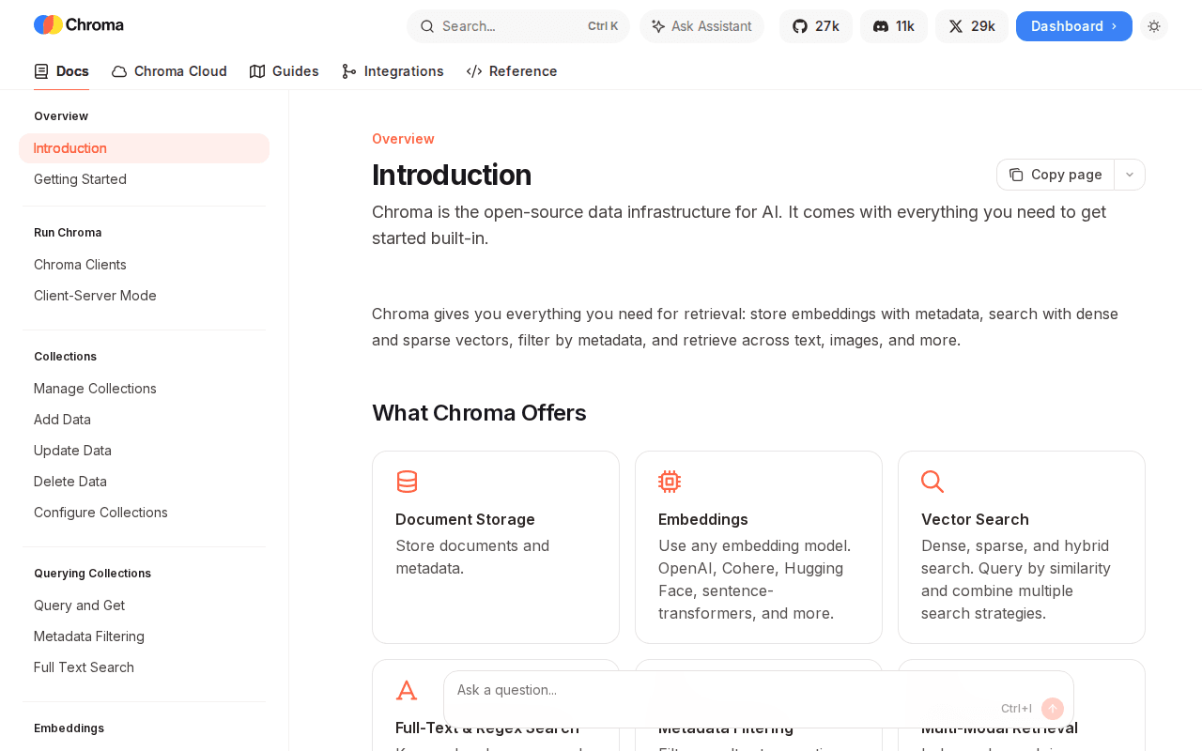Click the Embeddings sidebar section label
1202x751 pixels.
[69, 728]
